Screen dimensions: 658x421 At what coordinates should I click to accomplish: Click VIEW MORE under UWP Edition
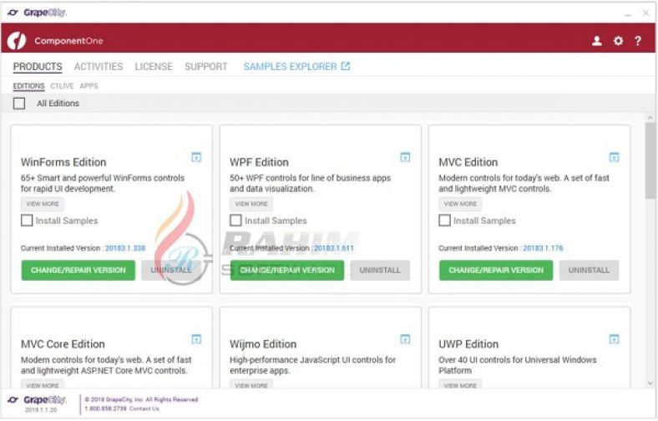(460, 384)
